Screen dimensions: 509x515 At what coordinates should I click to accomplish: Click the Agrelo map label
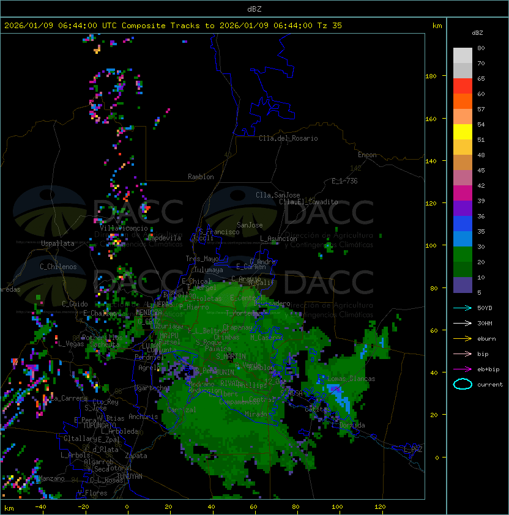pyautogui.click(x=149, y=368)
